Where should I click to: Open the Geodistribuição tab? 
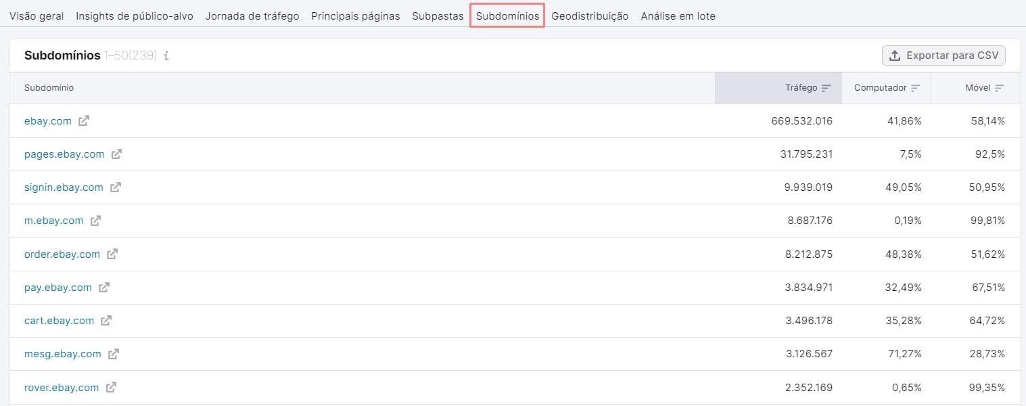tap(590, 16)
